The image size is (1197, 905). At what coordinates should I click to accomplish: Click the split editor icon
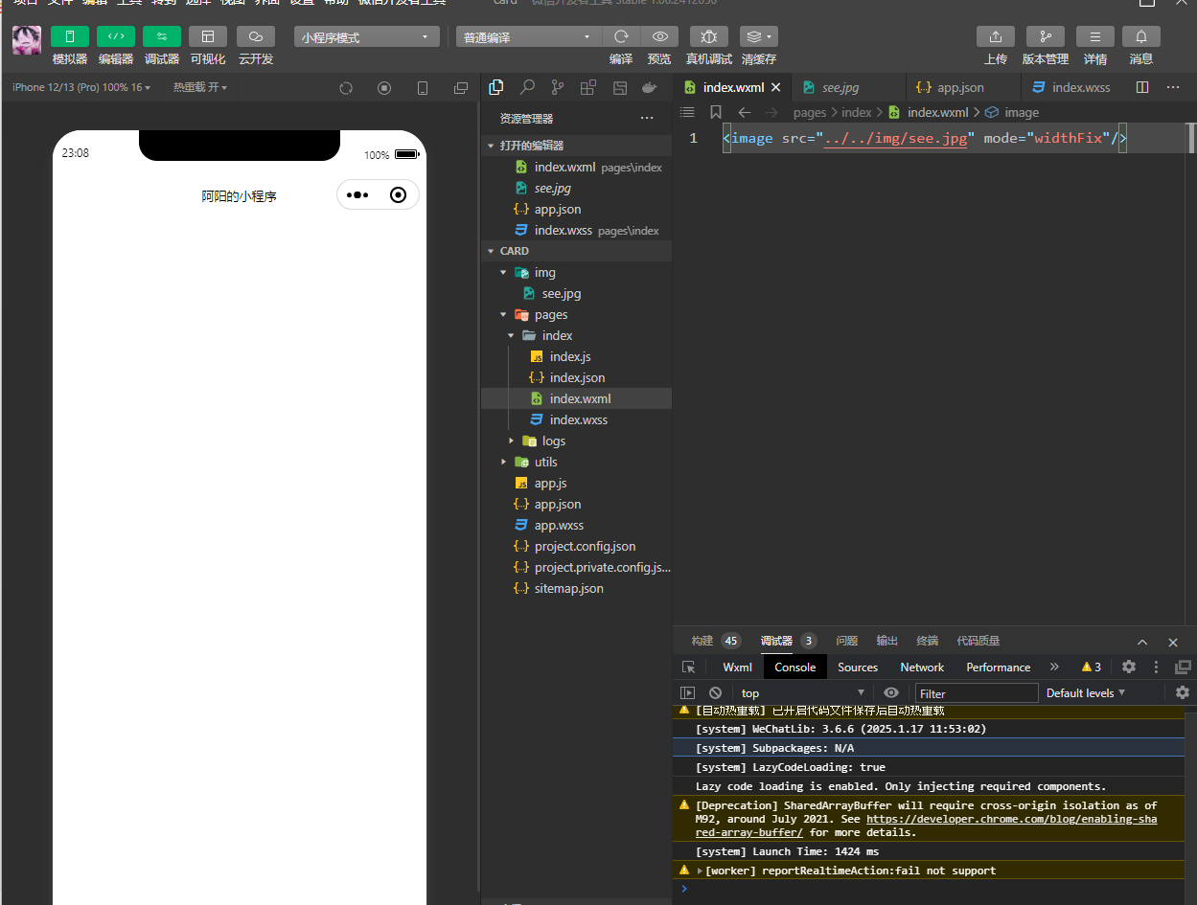click(1142, 87)
